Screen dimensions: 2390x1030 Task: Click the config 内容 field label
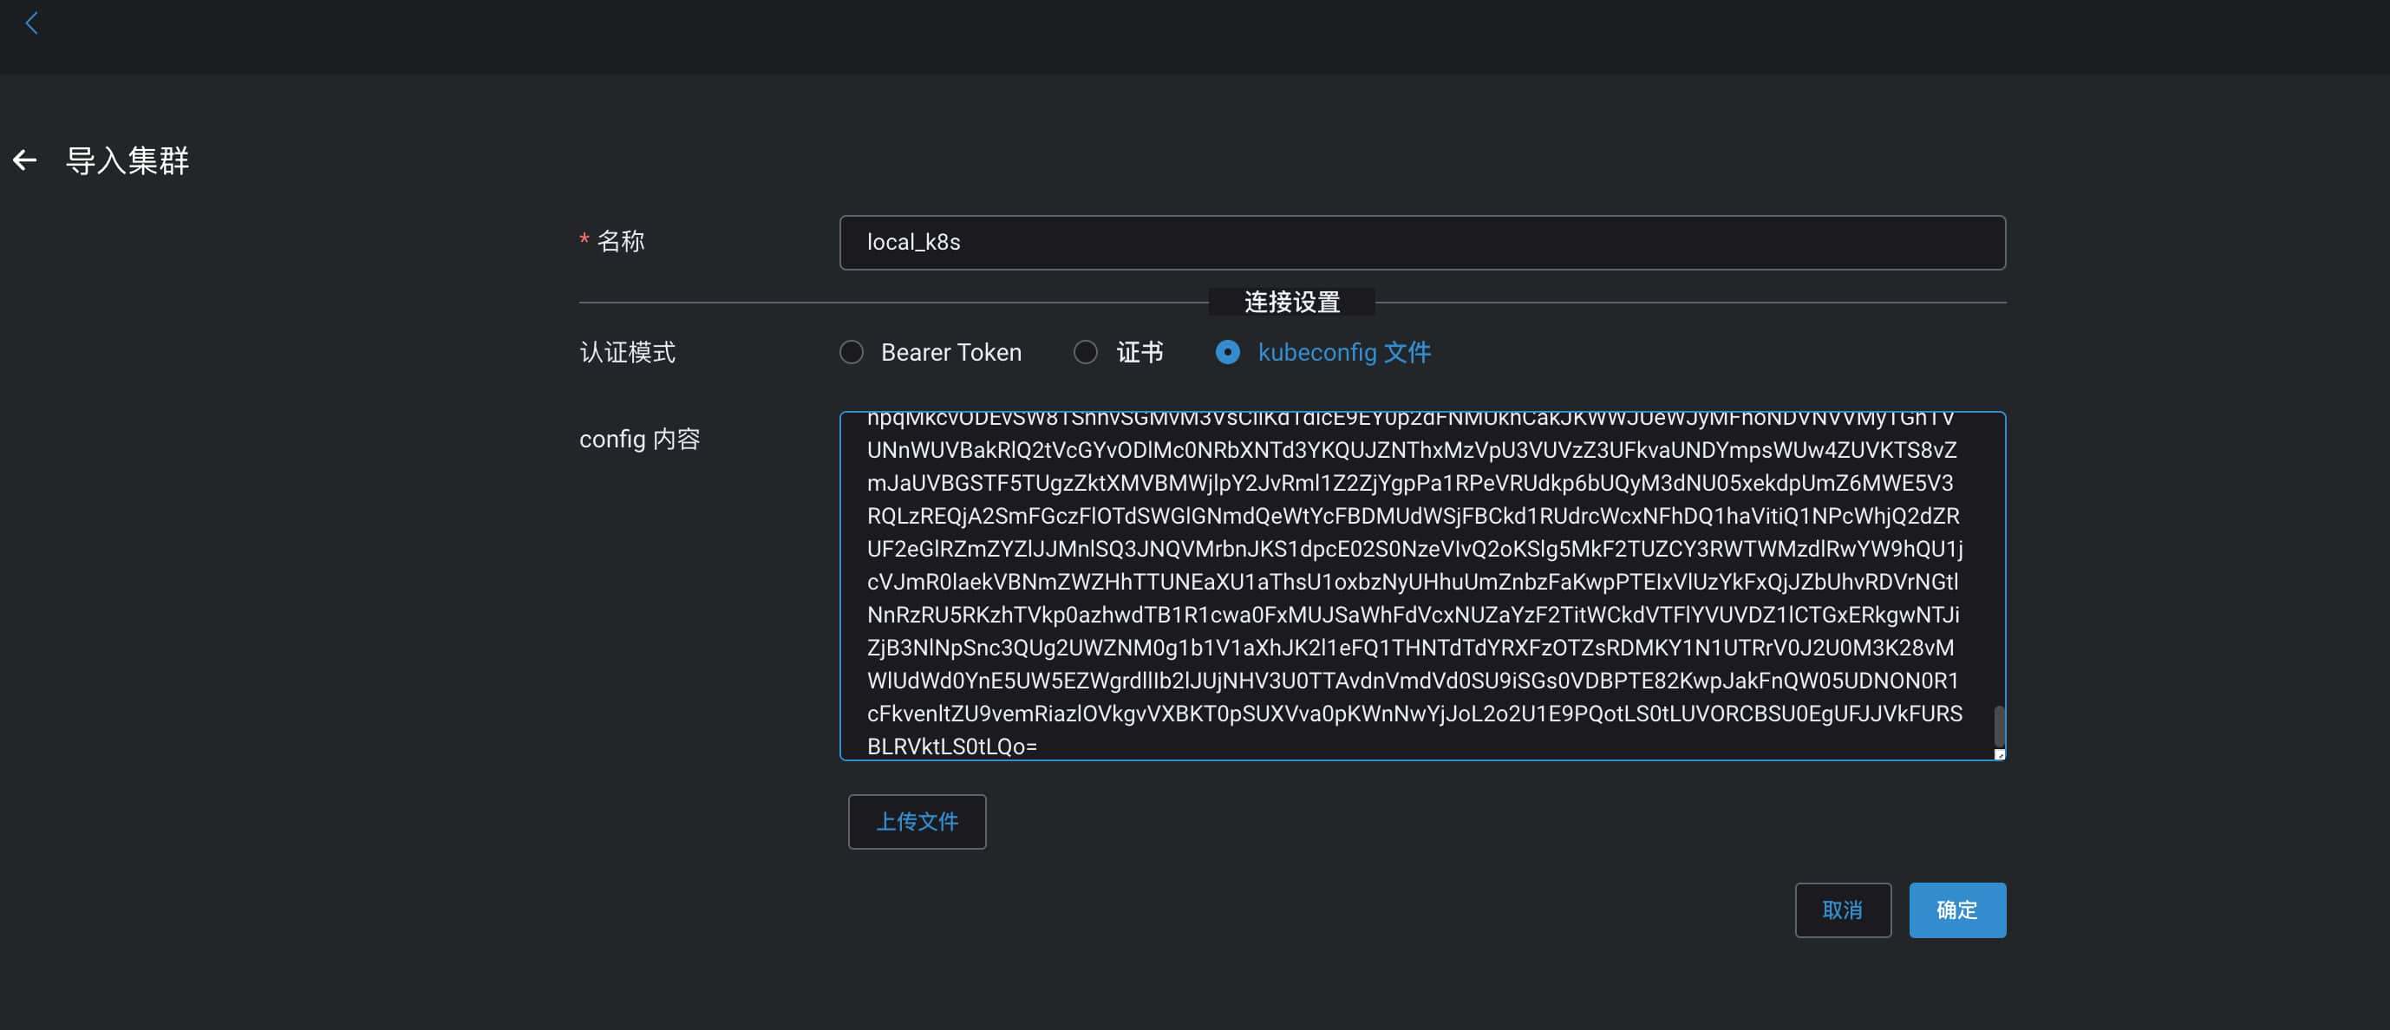click(639, 439)
